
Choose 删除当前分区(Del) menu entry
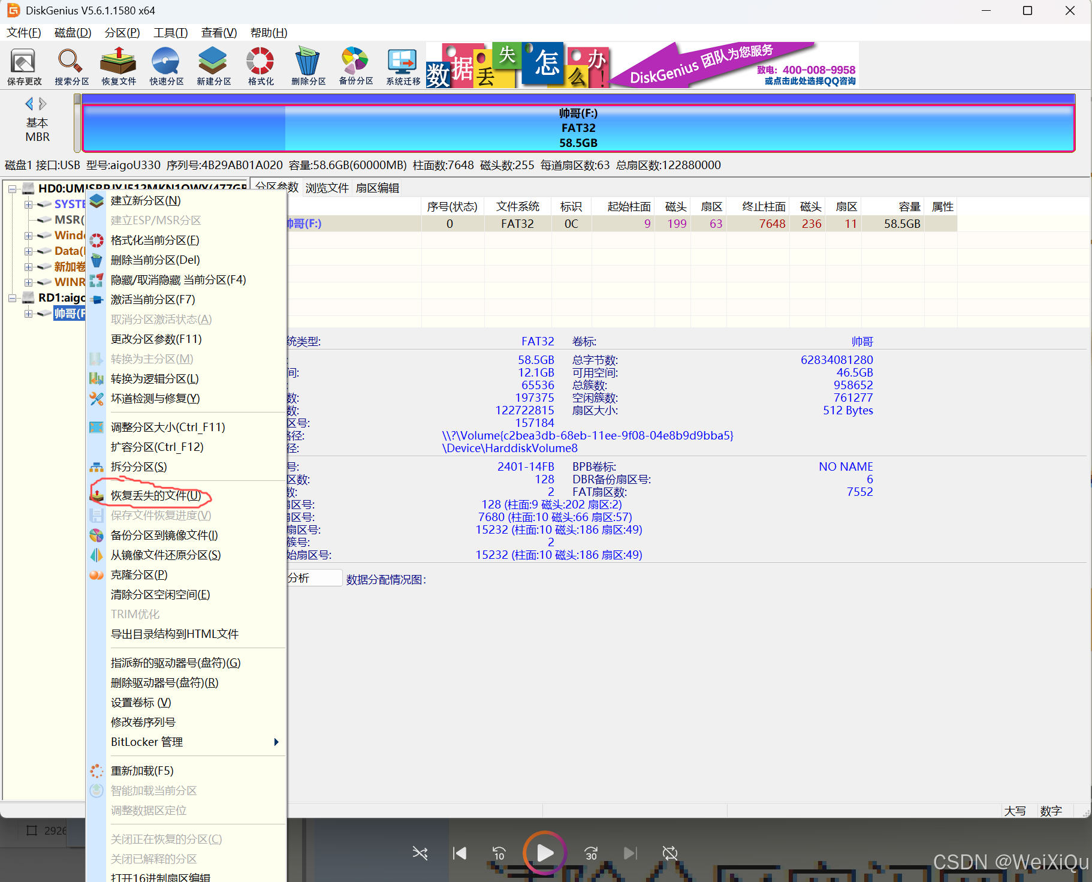(186, 260)
